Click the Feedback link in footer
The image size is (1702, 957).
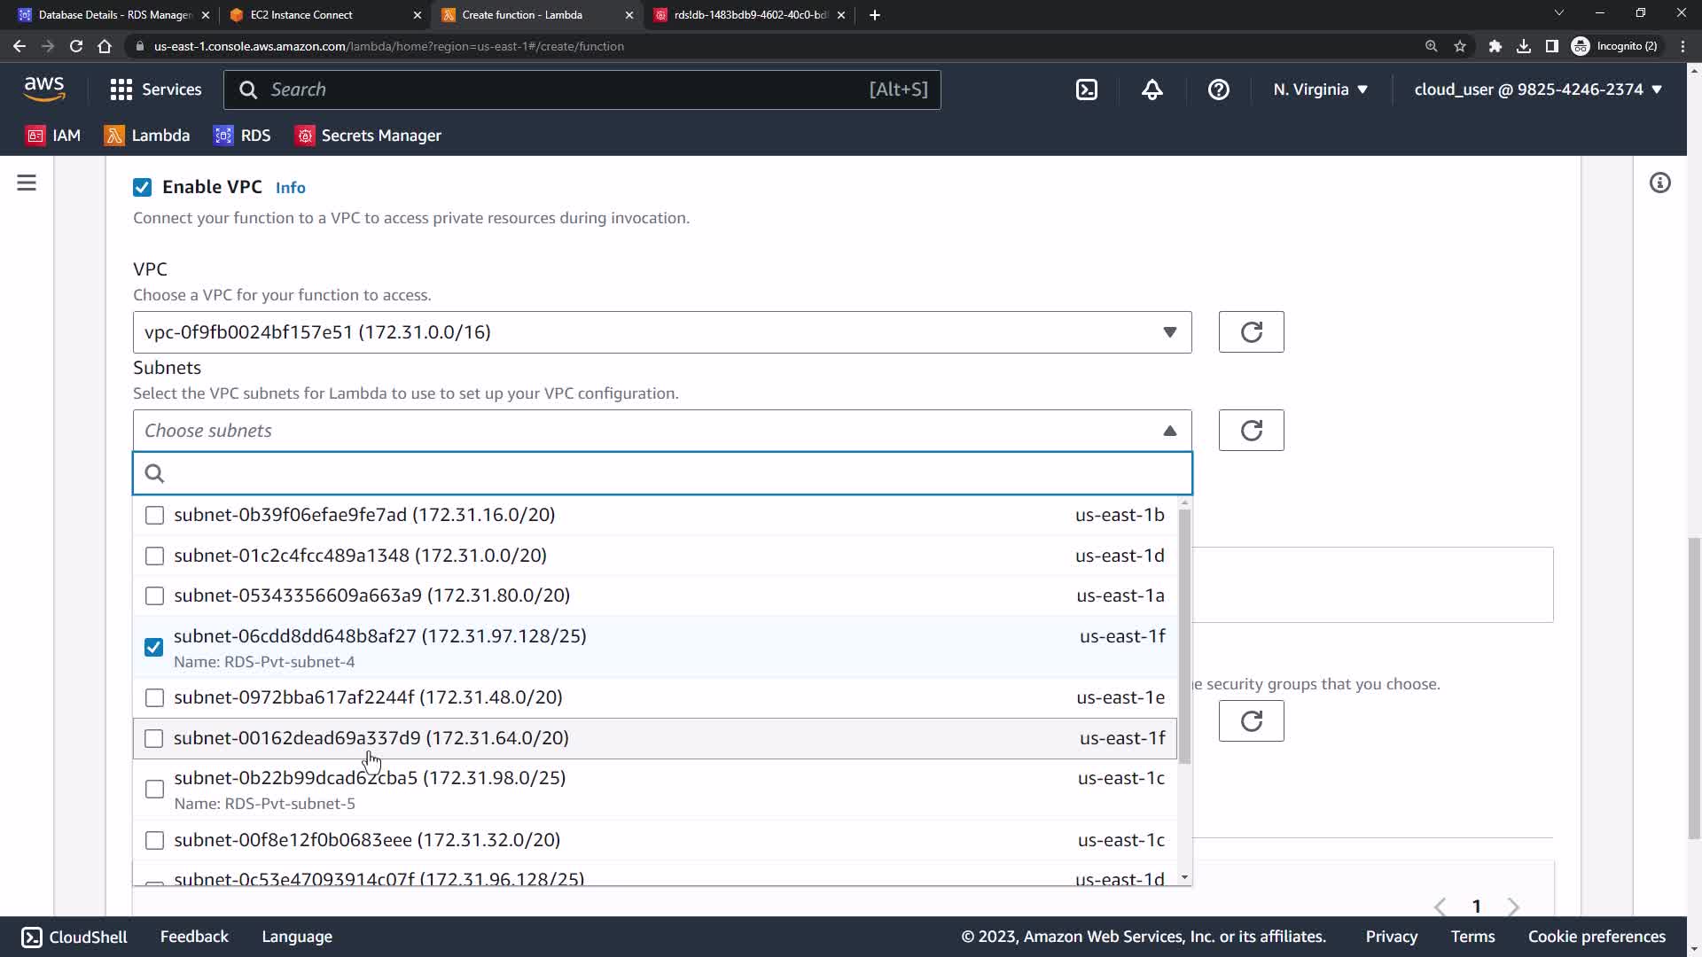194,937
